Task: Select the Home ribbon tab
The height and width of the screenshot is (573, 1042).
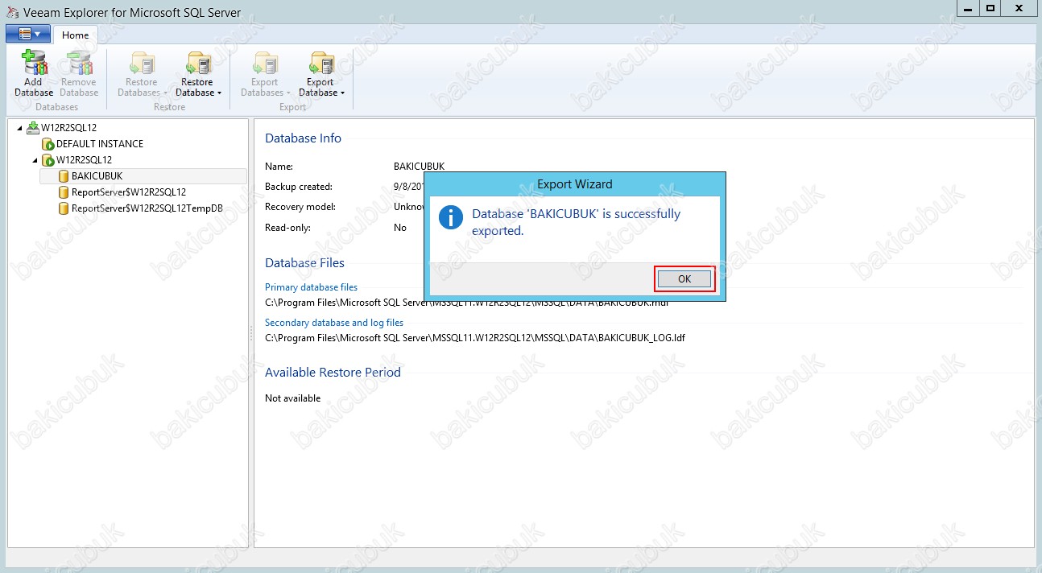Action: 76,35
